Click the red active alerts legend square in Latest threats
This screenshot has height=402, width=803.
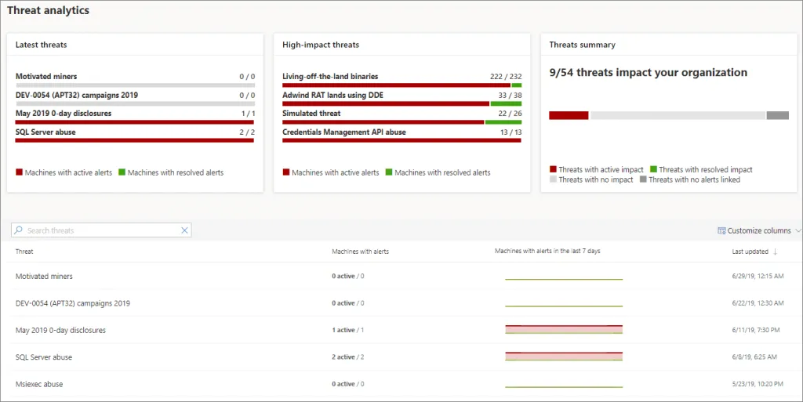[20, 172]
